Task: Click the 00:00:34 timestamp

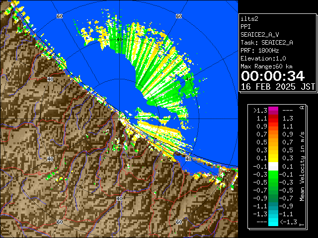Action: pos(273,76)
